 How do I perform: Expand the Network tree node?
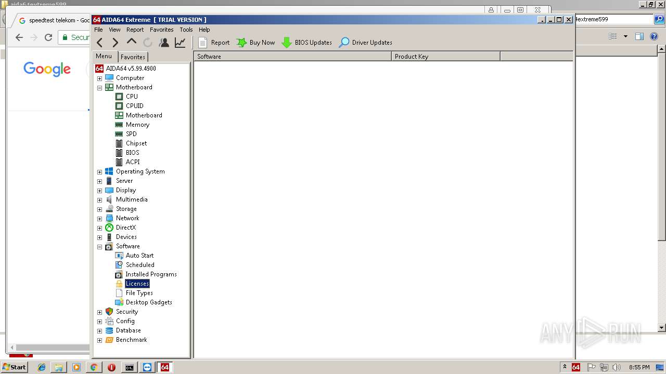100,219
